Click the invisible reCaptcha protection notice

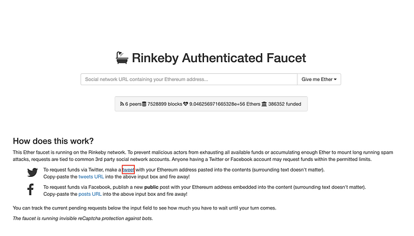[83, 218]
